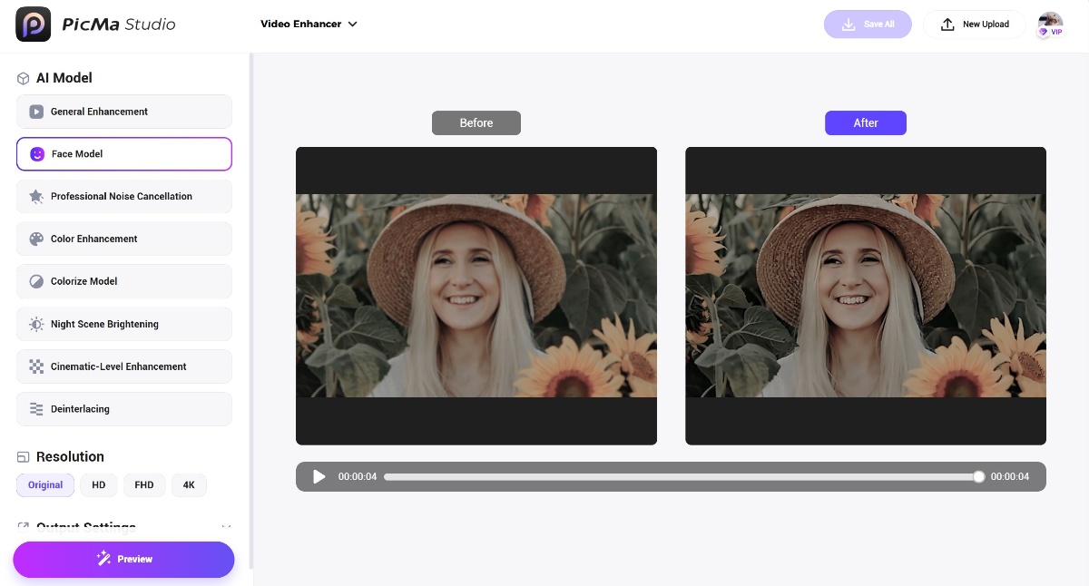Click the New Upload button
Image resolution: width=1089 pixels, height=586 pixels.
tap(975, 24)
